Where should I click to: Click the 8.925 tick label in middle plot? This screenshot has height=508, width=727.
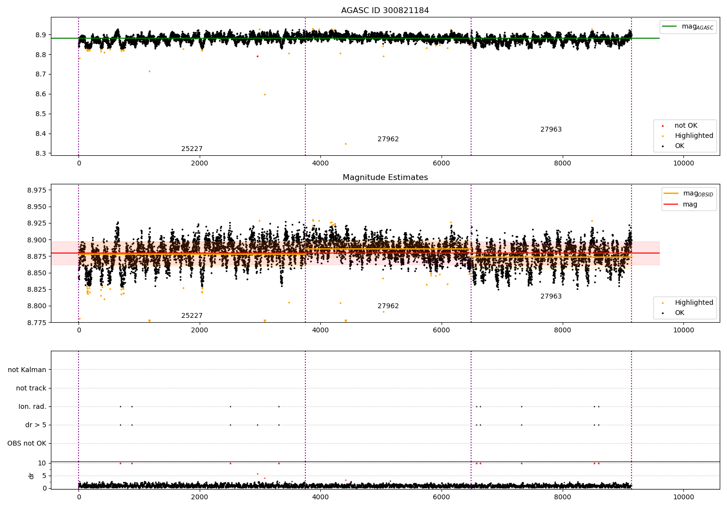[x=37, y=223]
